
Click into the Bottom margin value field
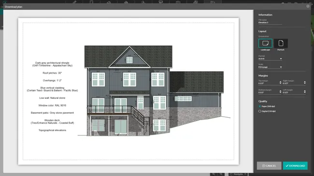point(268,93)
